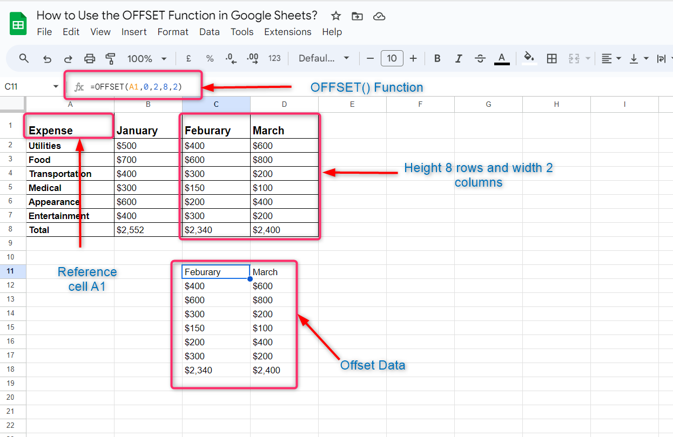The image size is (673, 437).
Task: Open the Format menu
Action: [173, 32]
